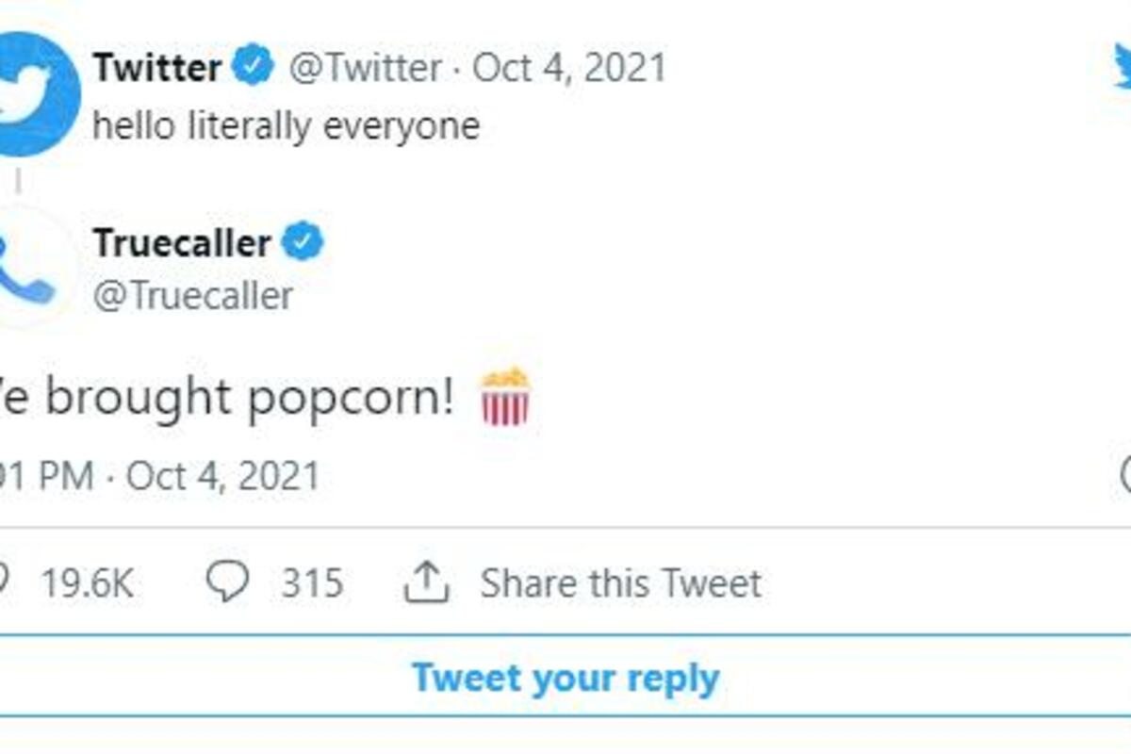Image resolution: width=1131 pixels, height=754 pixels.
Task: Click the popcorn emoji in the tweet
Action: (x=506, y=397)
